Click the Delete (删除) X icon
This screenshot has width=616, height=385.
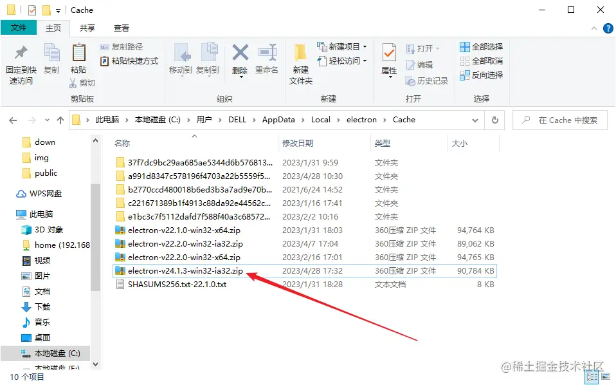(x=240, y=52)
